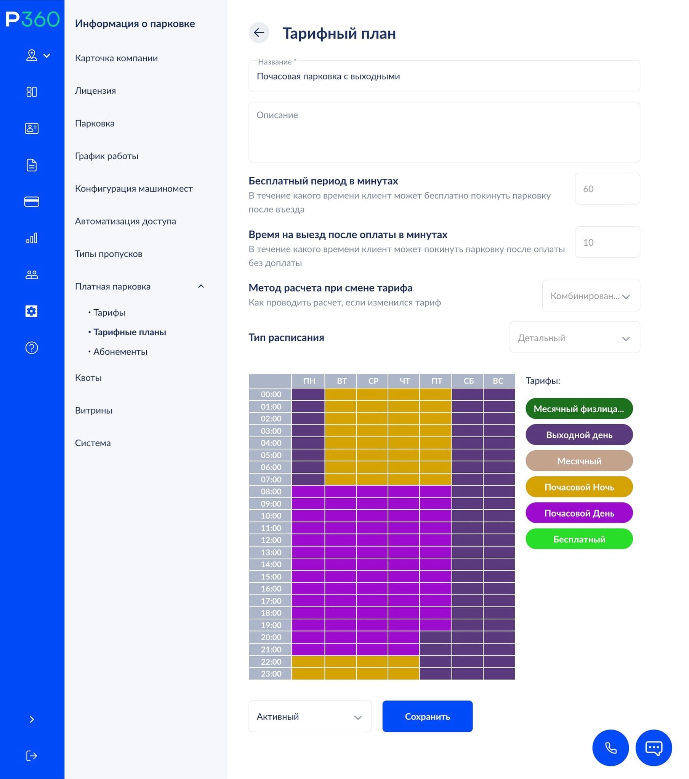Screen dimensions: 689x779
Task: Click the logout icon
Action: tap(32, 756)
